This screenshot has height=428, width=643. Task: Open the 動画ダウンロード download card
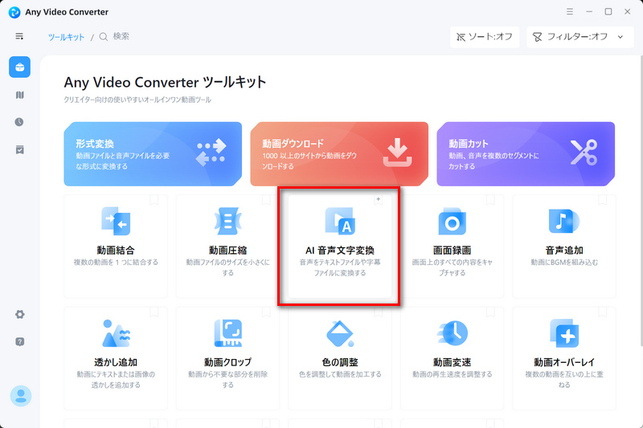[x=339, y=154]
